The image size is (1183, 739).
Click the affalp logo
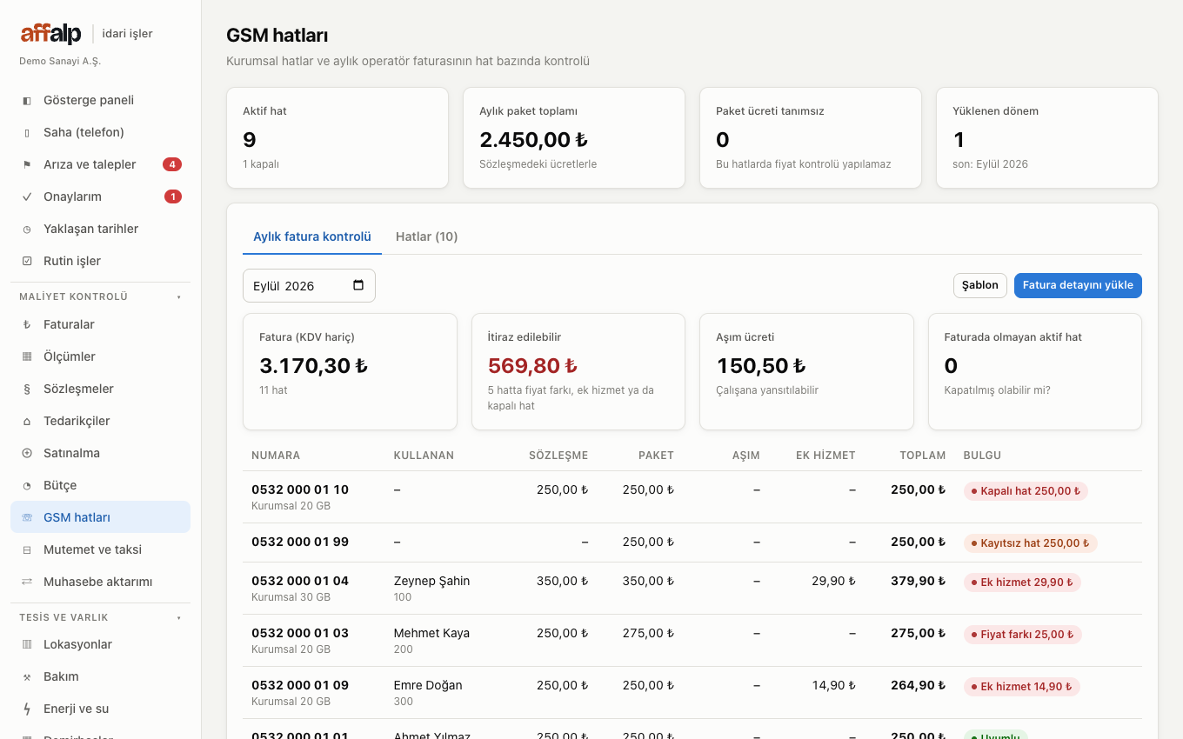[x=51, y=34]
